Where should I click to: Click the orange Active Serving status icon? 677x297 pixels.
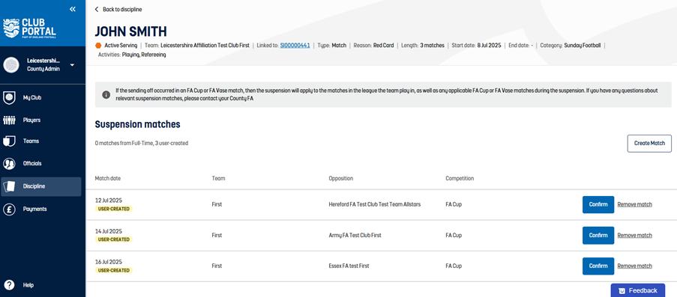98,46
